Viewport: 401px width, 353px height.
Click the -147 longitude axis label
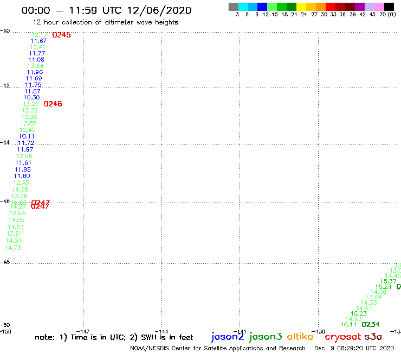tap(83, 331)
